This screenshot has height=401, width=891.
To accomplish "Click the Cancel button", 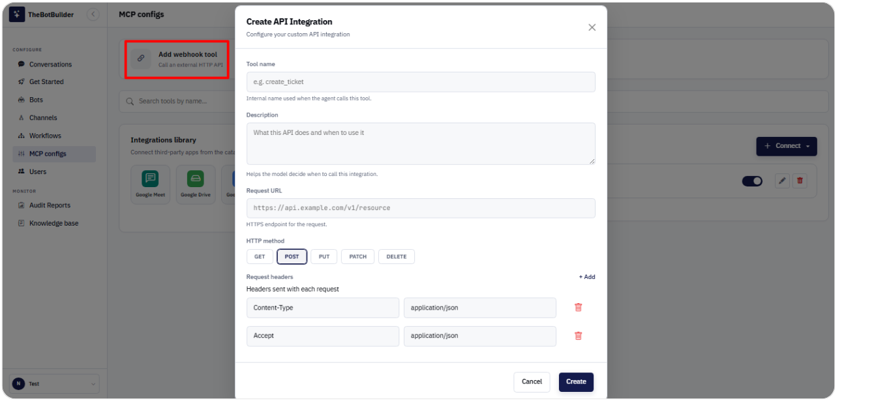I will pos(532,381).
